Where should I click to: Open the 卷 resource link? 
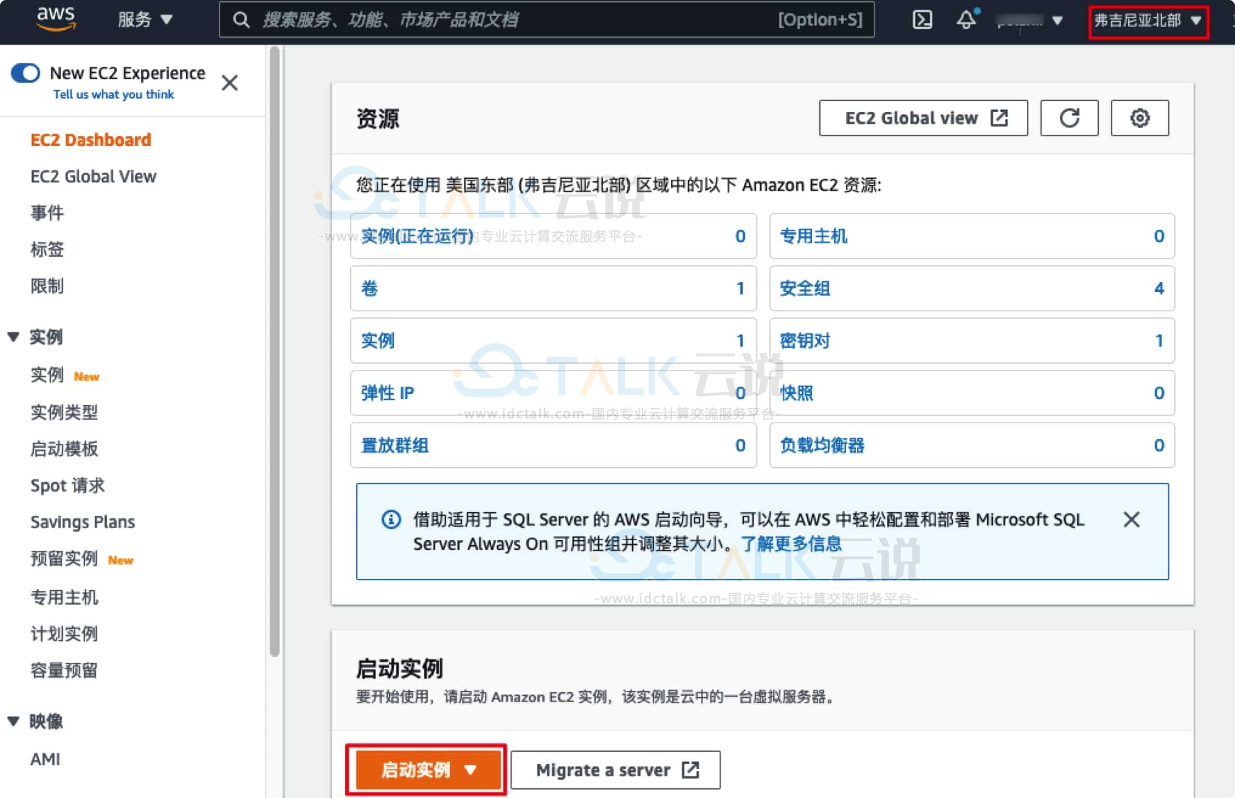point(370,288)
